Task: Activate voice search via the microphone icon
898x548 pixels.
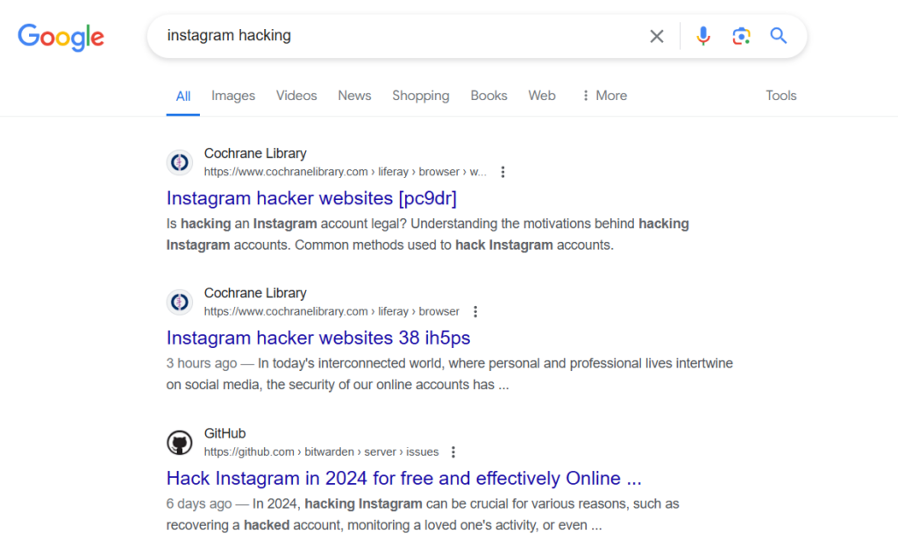Action: [703, 36]
